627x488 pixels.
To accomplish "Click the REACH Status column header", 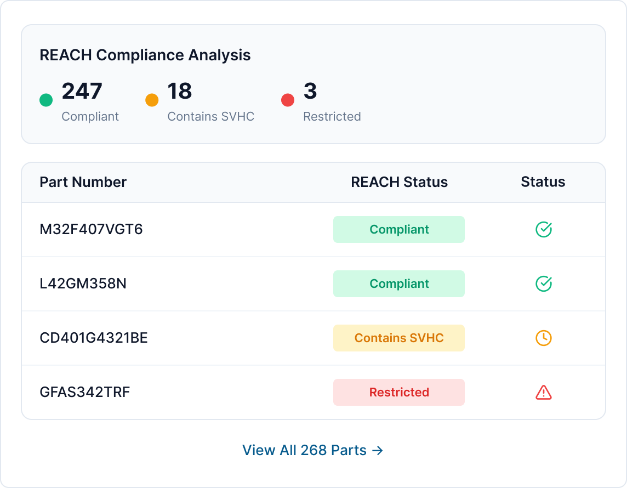I will click(399, 182).
